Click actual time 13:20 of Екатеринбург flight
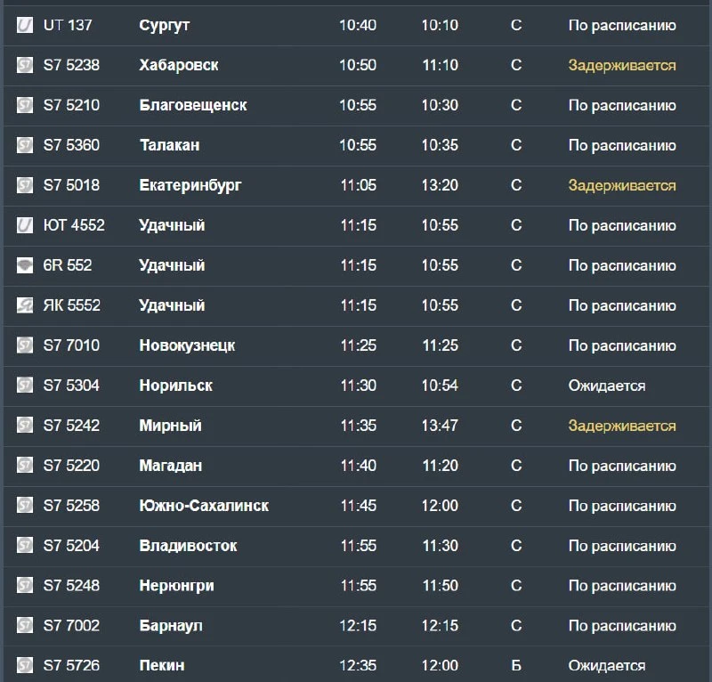712x682 pixels. pyautogui.click(x=440, y=185)
